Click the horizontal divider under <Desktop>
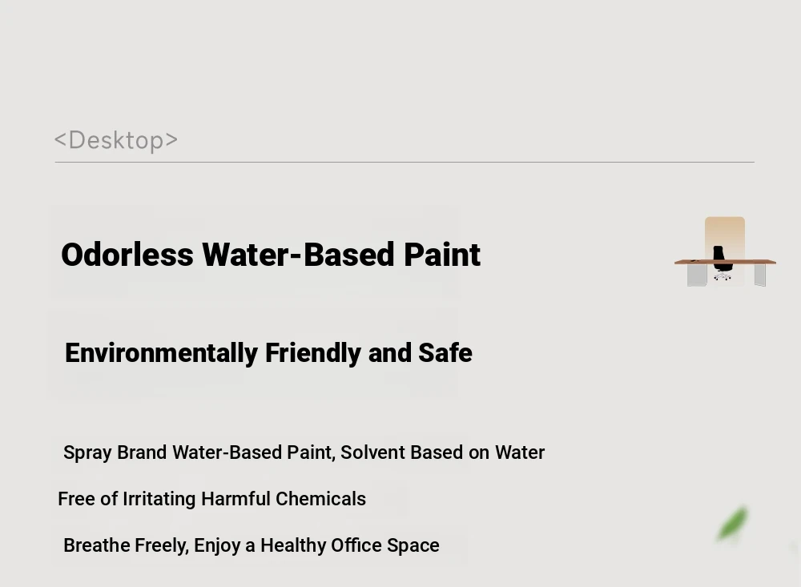801x587 pixels. click(x=405, y=162)
